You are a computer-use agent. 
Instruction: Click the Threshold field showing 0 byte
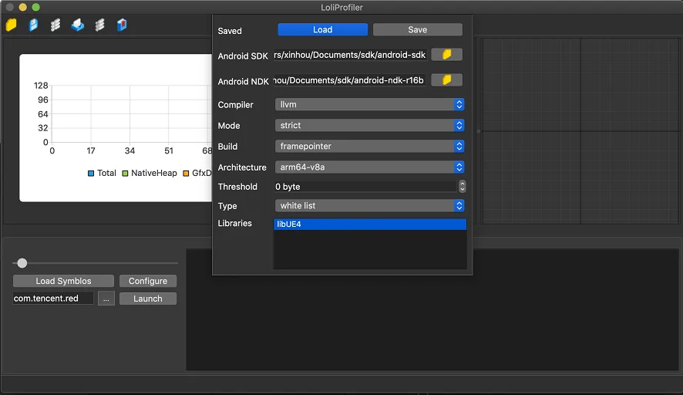click(x=366, y=187)
